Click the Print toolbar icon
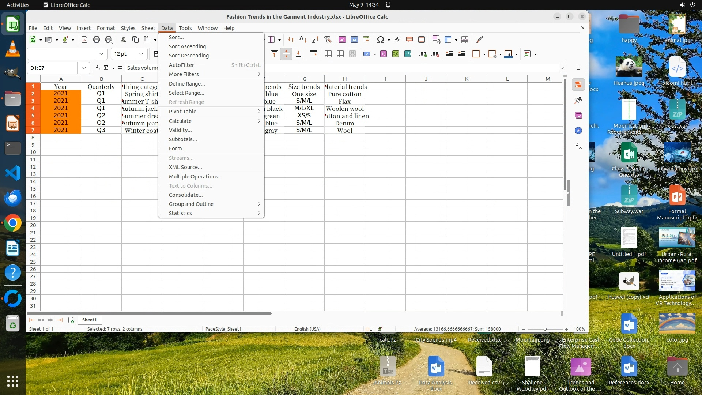 97,39
